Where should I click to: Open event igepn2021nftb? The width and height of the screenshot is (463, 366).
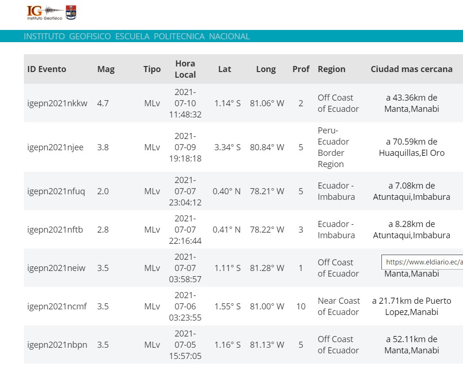click(x=55, y=229)
